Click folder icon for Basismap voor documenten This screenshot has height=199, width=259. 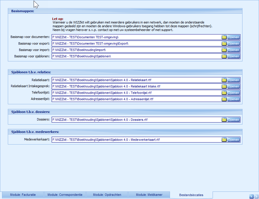[224, 37]
